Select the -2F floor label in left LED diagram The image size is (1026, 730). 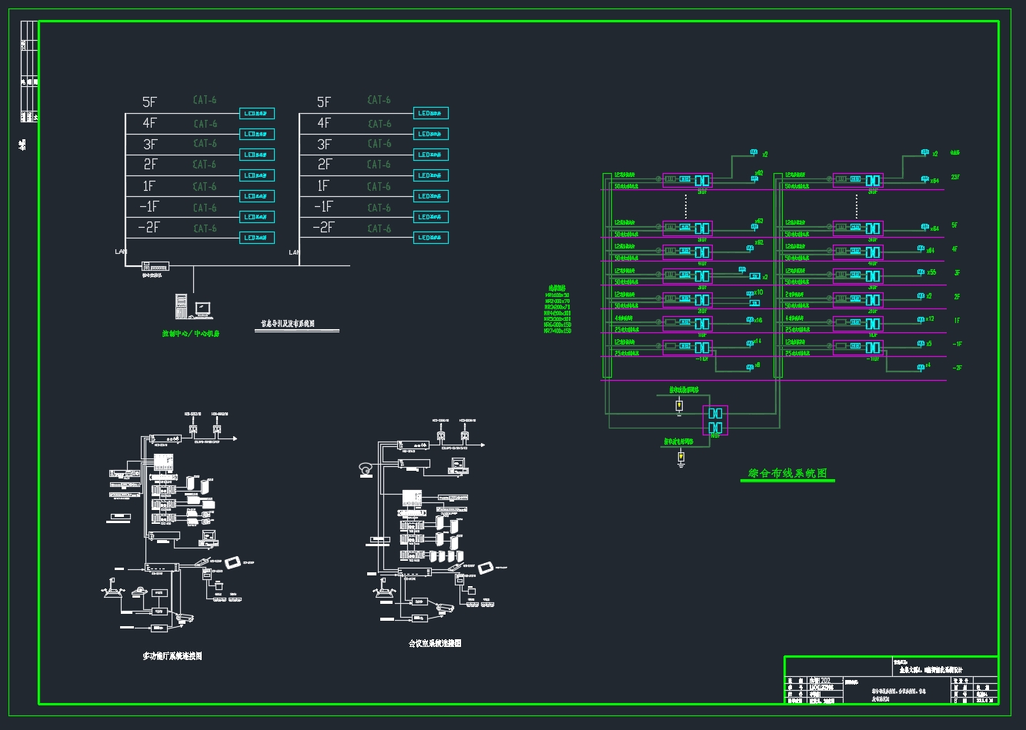[149, 228]
